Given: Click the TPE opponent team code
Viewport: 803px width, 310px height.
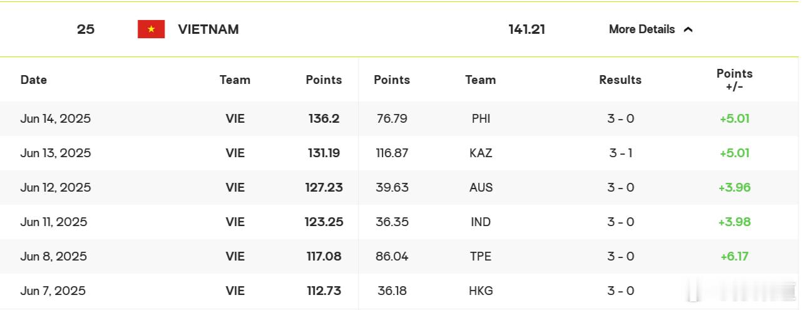Looking at the screenshot, I should coord(481,256).
